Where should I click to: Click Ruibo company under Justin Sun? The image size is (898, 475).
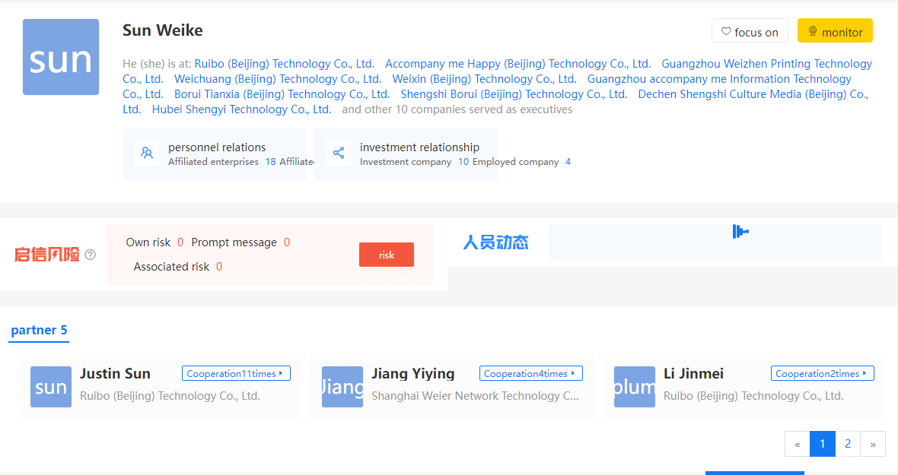[170, 396]
